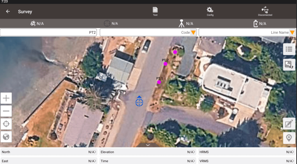Tap the 7:23 clock in status bar
This screenshot has height=164, width=297.
point(4,1)
